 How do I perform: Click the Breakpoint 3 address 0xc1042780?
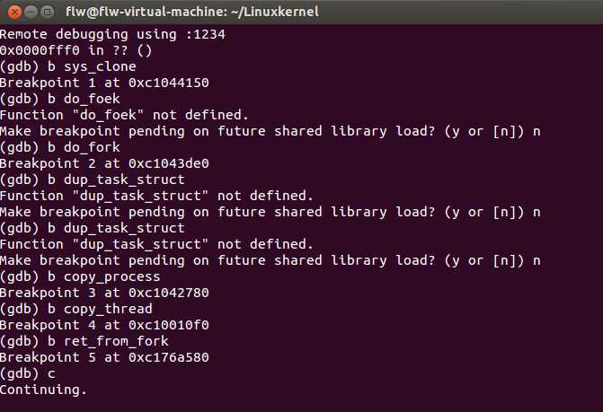click(x=168, y=293)
